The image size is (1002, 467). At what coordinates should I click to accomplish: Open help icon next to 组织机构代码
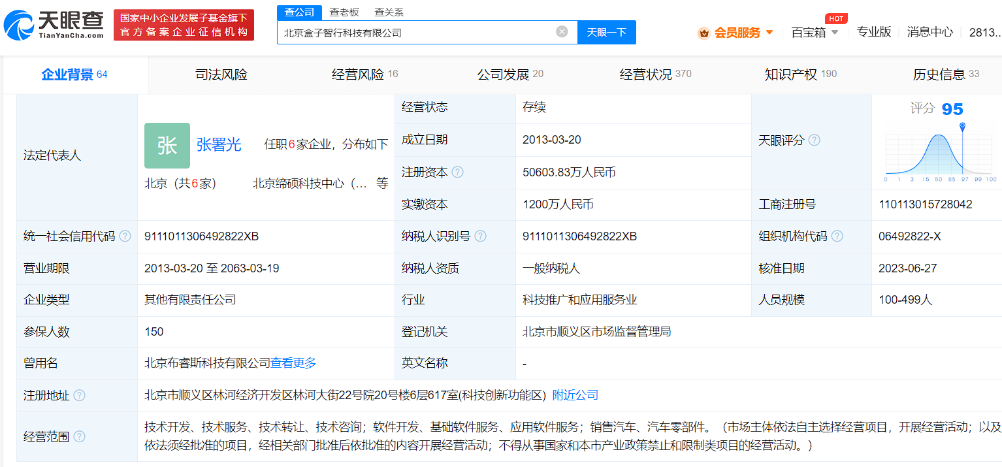pyautogui.click(x=837, y=236)
